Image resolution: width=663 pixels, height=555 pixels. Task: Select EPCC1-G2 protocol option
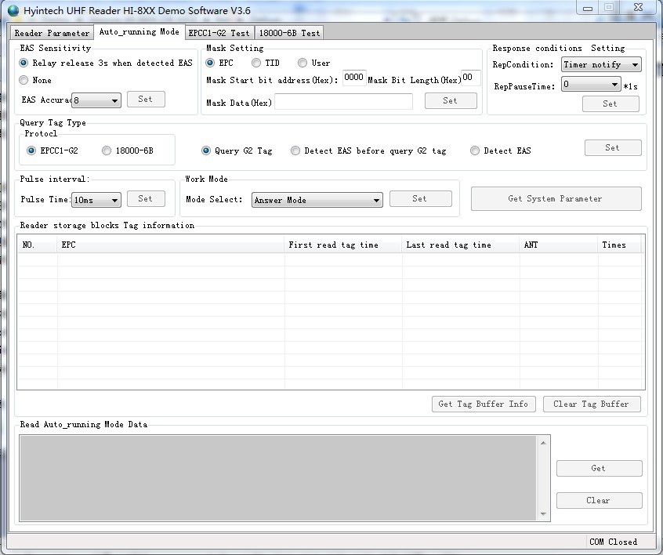53,151
